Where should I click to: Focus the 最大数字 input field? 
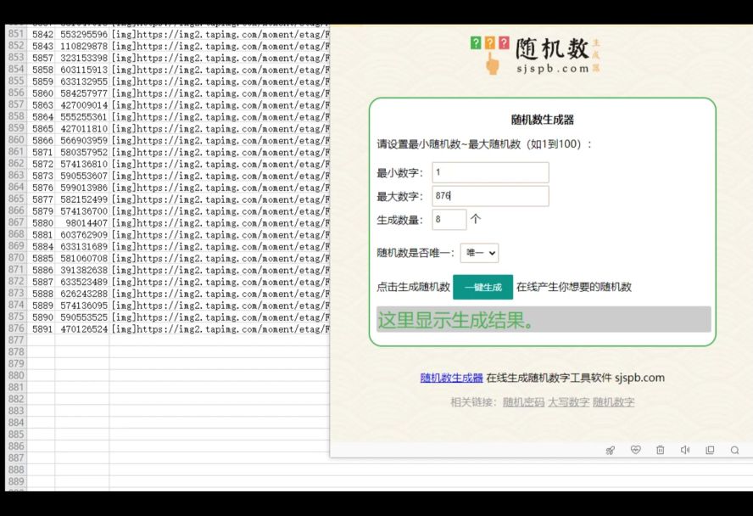(490, 196)
